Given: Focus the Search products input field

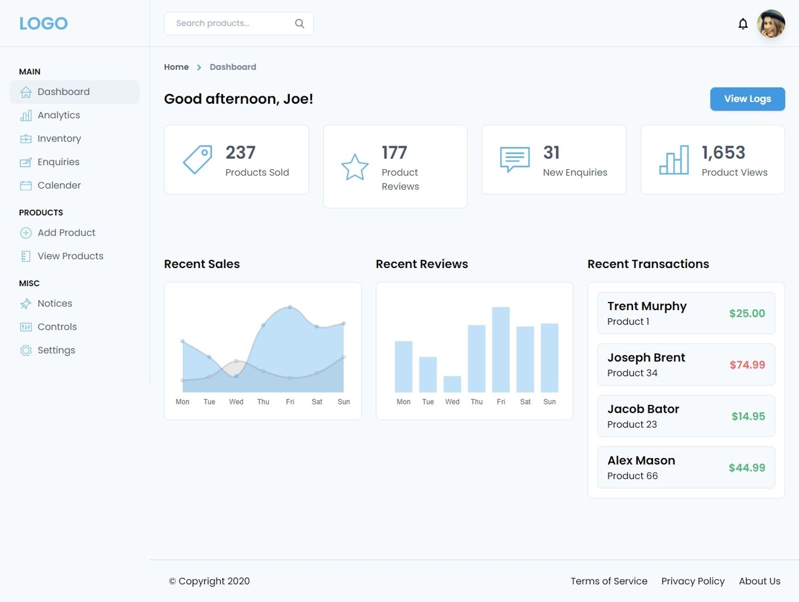Looking at the screenshot, I should tap(239, 23).
